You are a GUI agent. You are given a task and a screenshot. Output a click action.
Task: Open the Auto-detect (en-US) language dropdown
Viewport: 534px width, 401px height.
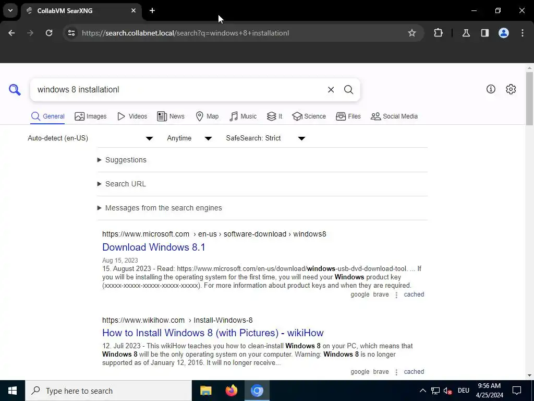(x=90, y=138)
